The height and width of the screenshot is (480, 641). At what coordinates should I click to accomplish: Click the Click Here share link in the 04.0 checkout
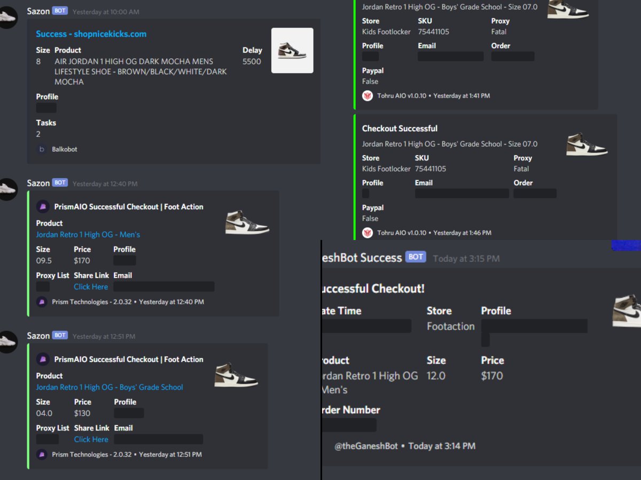[x=91, y=439]
